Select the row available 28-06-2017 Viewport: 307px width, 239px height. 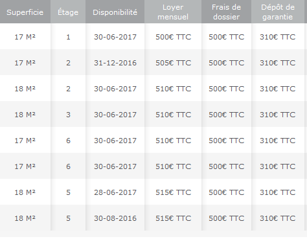pyautogui.click(x=153, y=192)
